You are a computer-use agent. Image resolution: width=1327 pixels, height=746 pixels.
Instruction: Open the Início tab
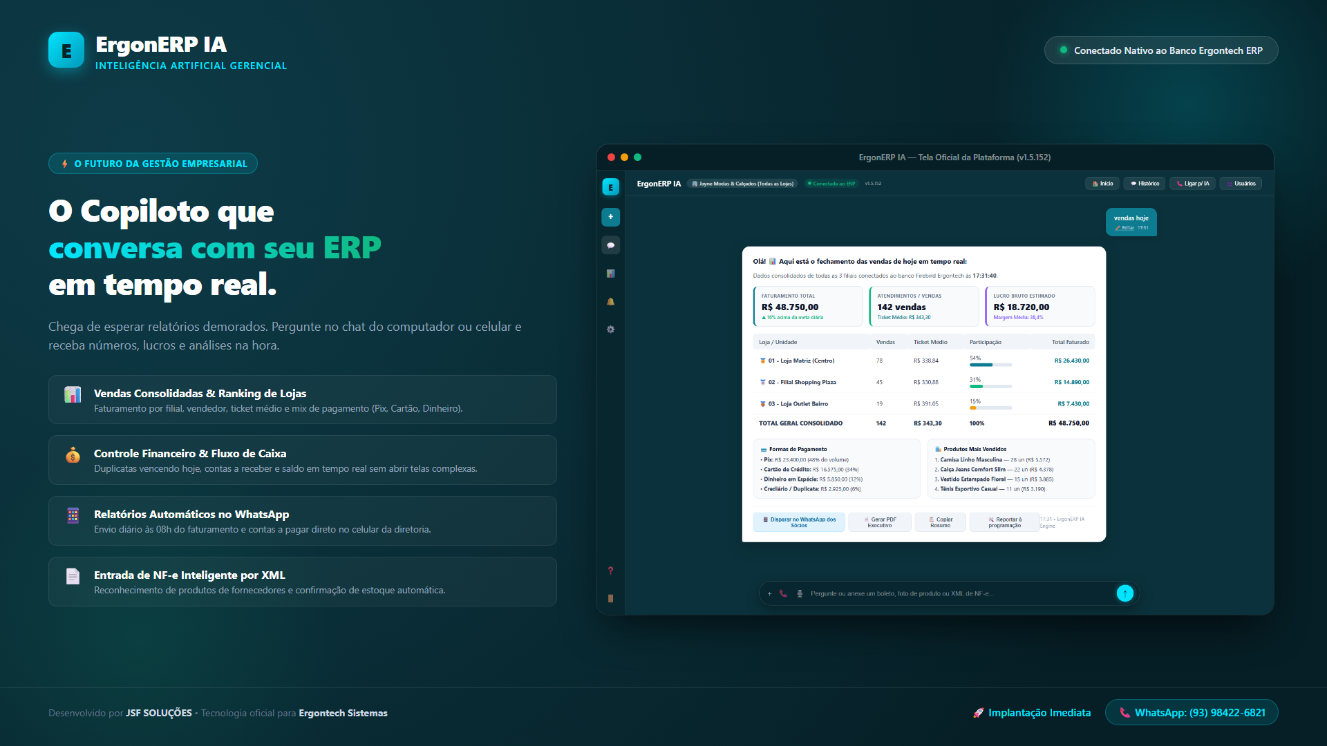(x=1102, y=184)
